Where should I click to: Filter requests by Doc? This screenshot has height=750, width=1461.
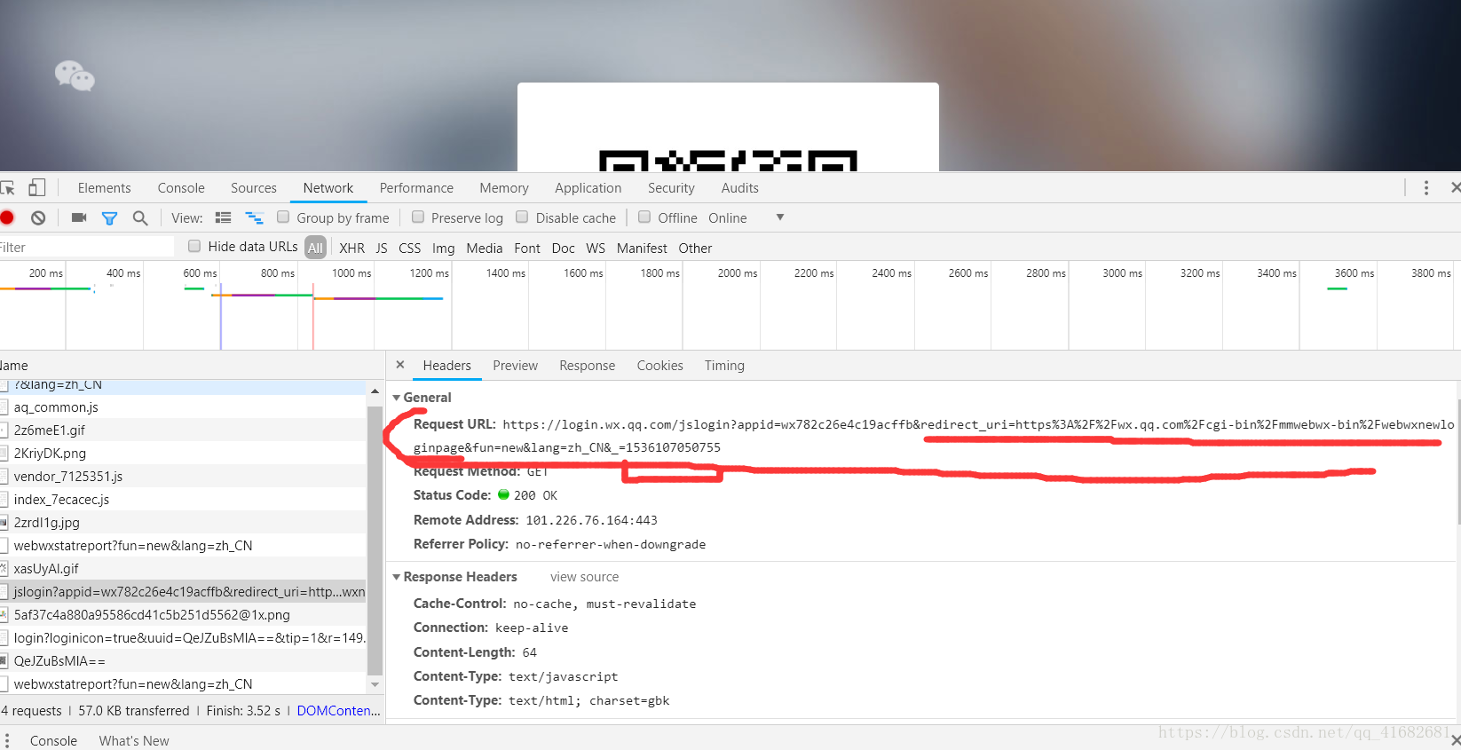pos(564,249)
